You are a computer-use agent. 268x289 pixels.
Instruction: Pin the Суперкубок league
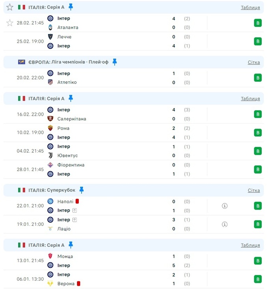tap(82, 190)
